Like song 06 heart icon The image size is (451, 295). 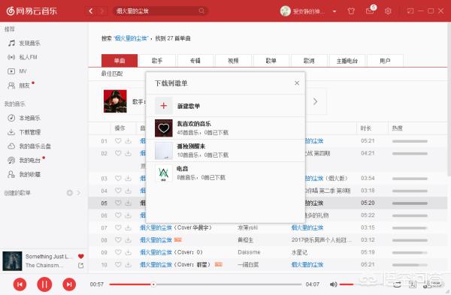click(x=118, y=215)
